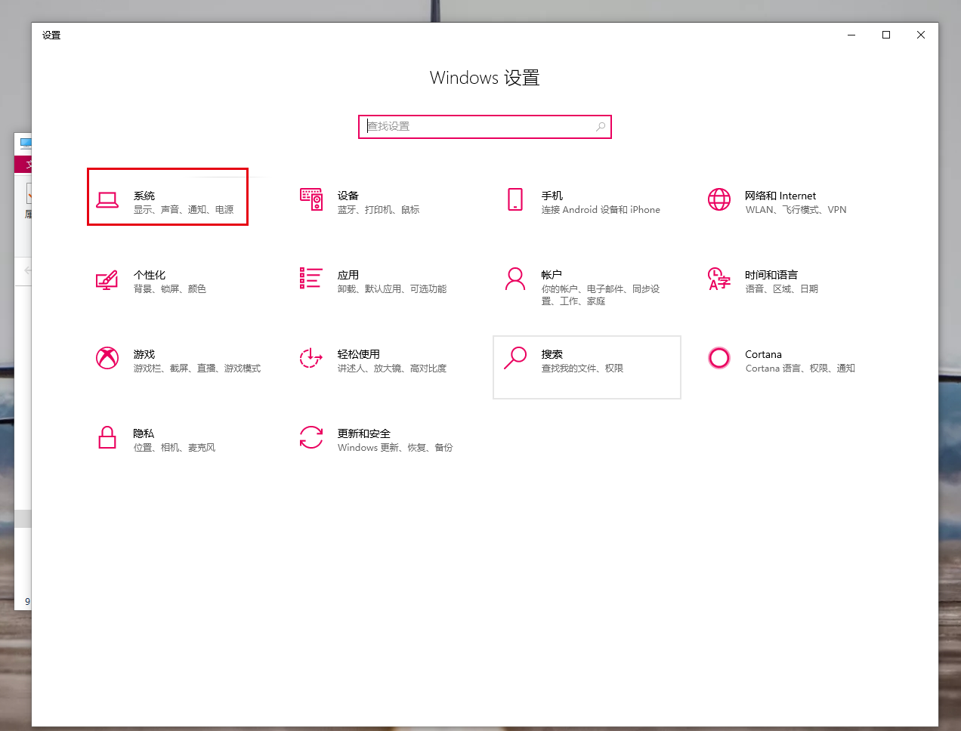The image size is (961, 731).
Task: Open the 系统 laptop icon
Action: click(x=107, y=200)
